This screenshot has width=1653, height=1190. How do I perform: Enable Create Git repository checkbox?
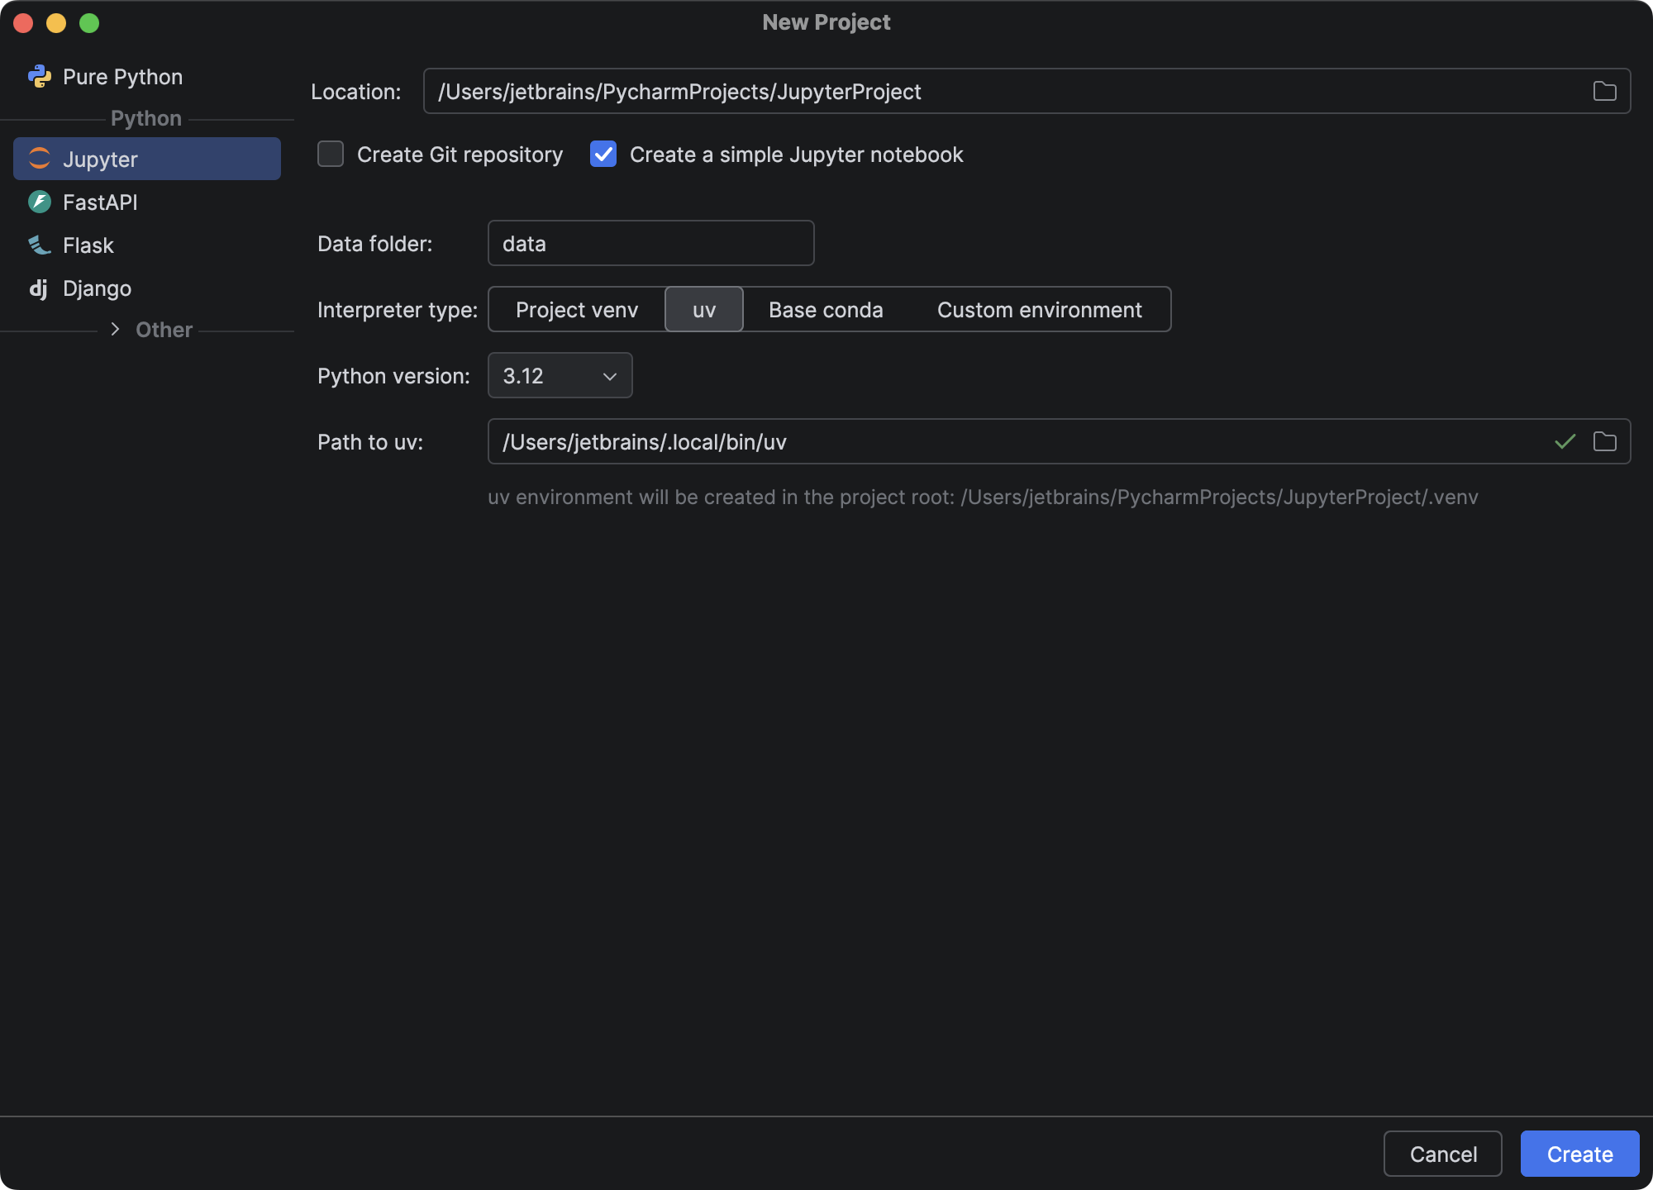coord(331,155)
